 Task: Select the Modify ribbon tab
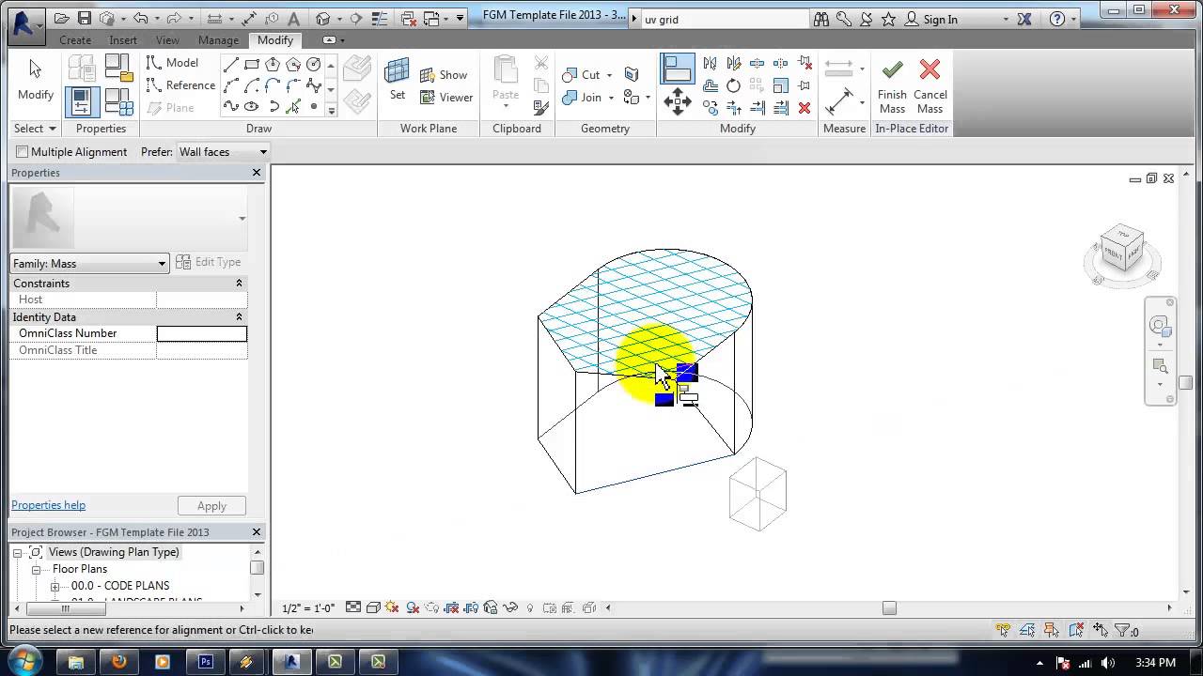coord(275,40)
